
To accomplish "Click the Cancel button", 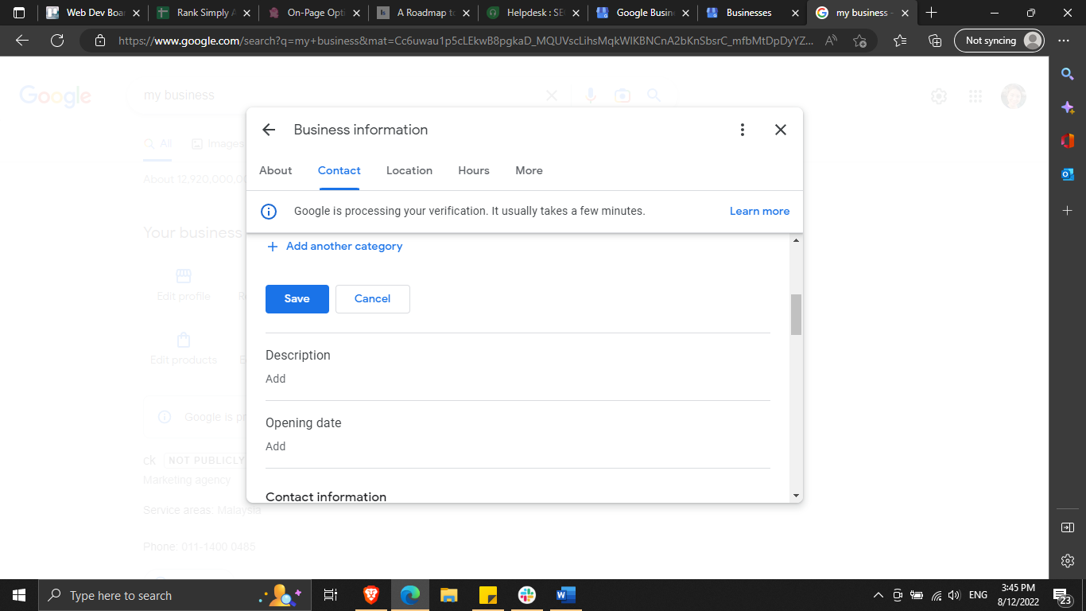I will point(372,299).
